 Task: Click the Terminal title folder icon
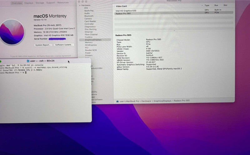click(28, 61)
